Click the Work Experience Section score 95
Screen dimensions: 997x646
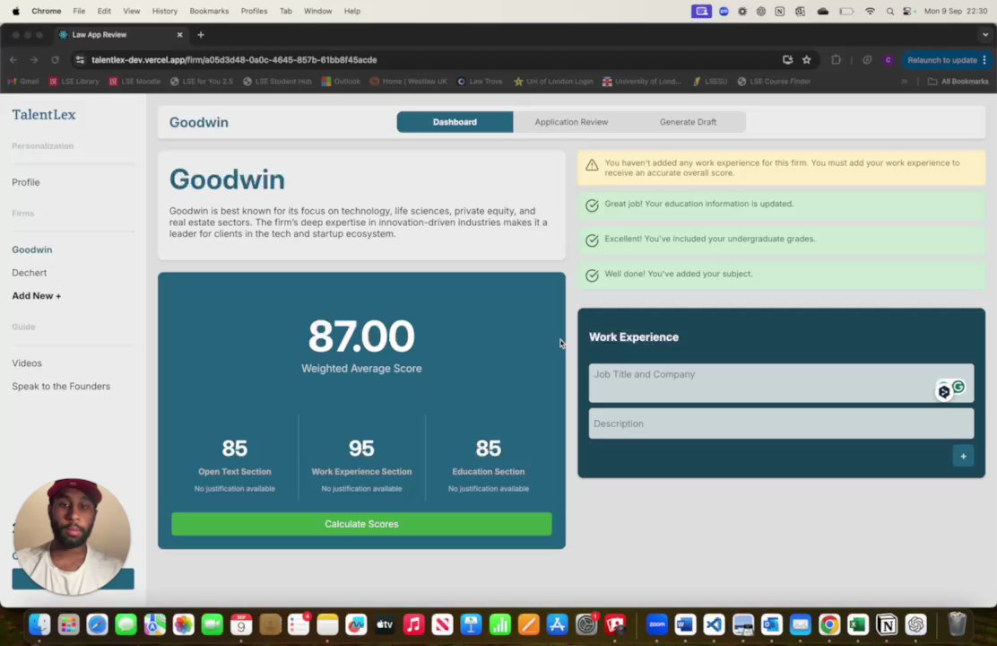(361, 449)
